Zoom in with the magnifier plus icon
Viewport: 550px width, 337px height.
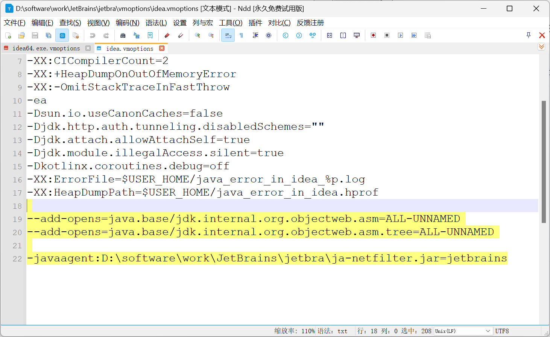click(x=197, y=35)
